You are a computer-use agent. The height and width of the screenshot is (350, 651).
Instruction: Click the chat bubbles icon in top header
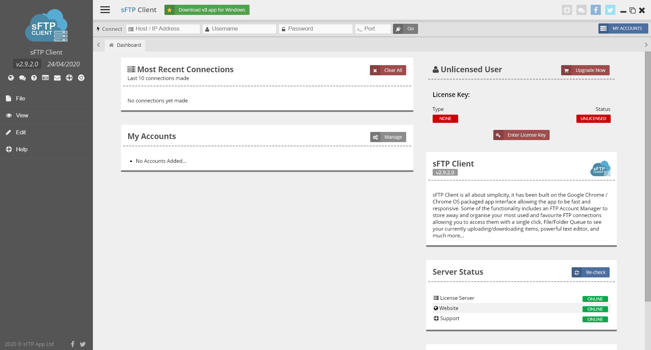(581, 10)
